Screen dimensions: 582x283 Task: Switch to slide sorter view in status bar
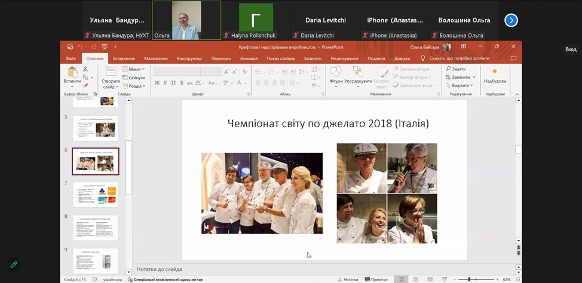(415, 279)
